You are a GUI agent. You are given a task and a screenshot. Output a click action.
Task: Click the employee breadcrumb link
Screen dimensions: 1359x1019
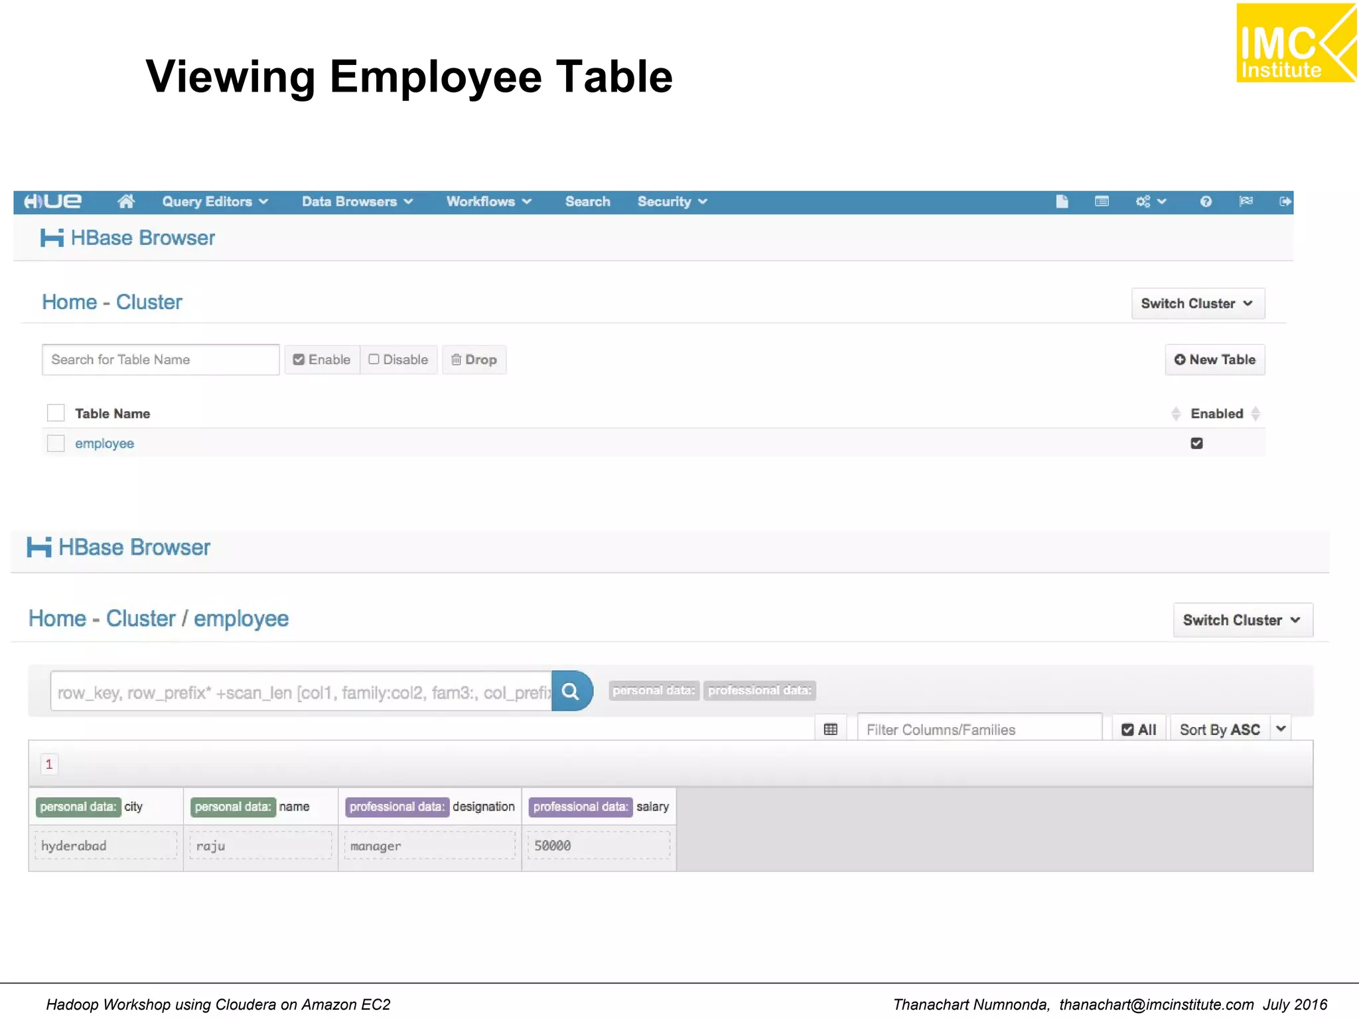point(241,620)
